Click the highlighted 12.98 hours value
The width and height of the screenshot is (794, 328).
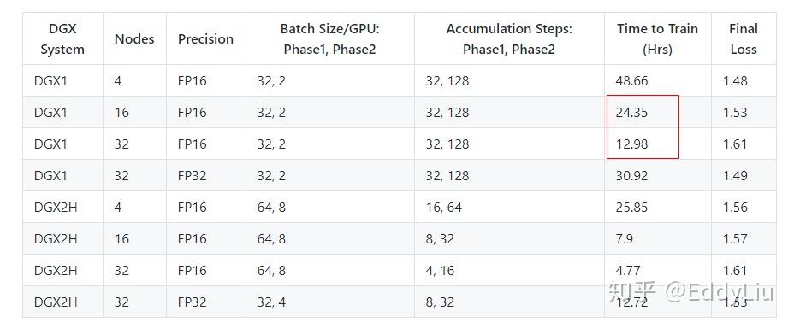click(x=632, y=144)
